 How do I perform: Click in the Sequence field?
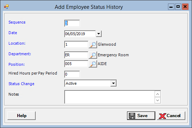[72, 23]
